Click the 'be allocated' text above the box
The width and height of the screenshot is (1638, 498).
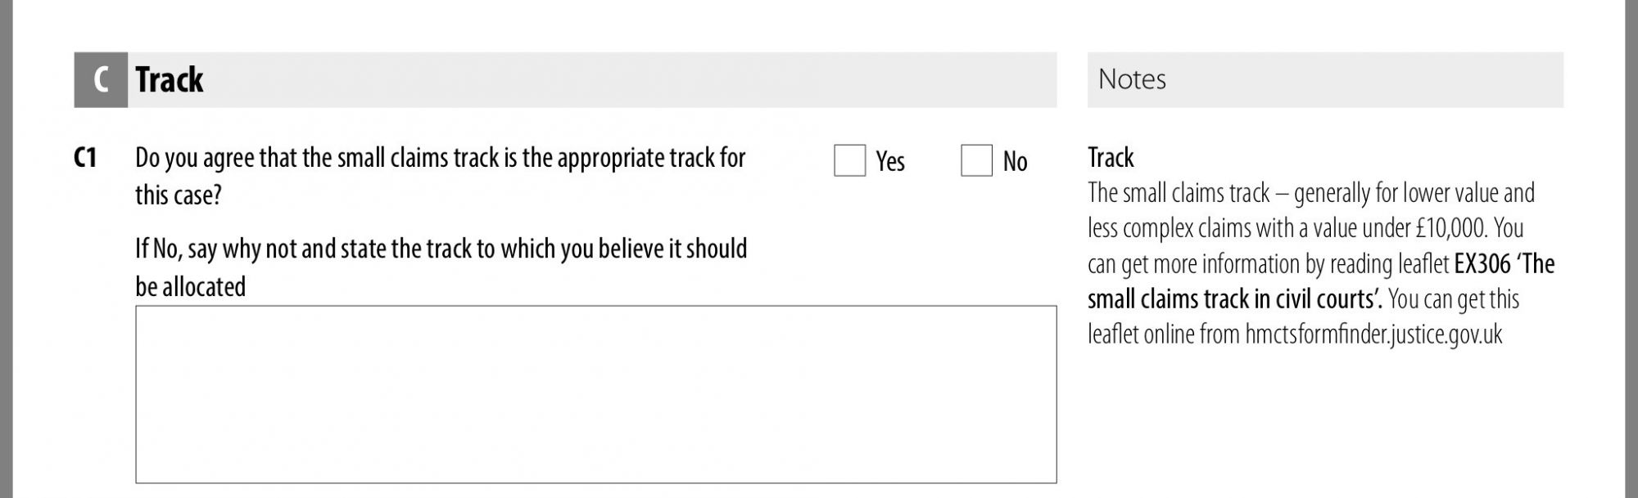tap(190, 287)
